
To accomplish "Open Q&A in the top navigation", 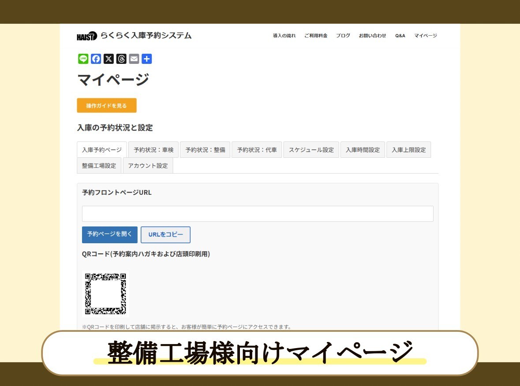I will click(400, 35).
